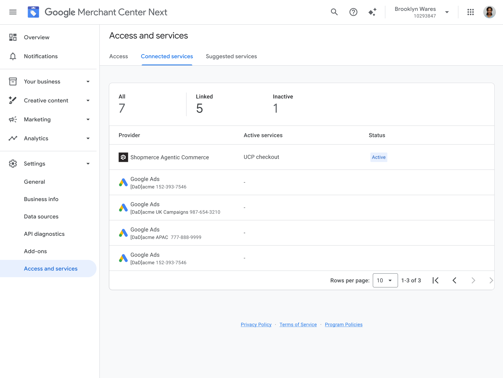Go to previous page of results
The height and width of the screenshot is (378, 503).
pyautogui.click(x=454, y=280)
